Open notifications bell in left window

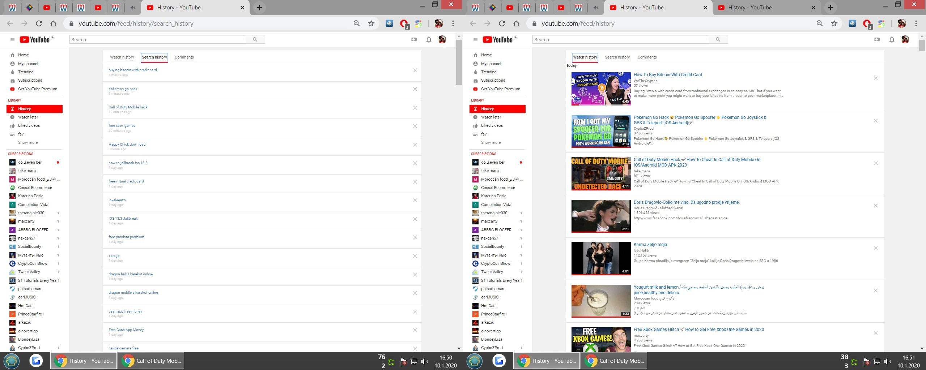pos(429,40)
